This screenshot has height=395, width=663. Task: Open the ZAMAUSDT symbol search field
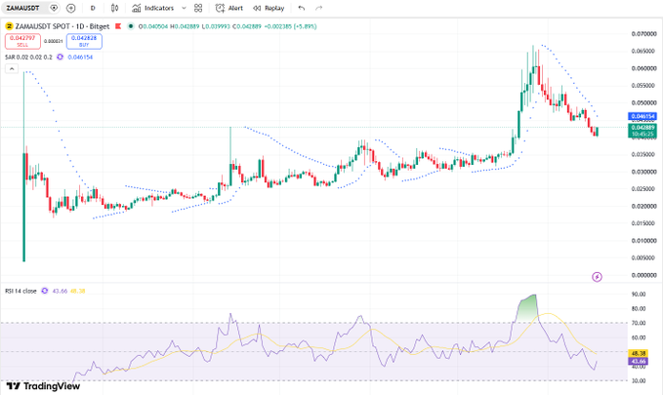pos(22,8)
